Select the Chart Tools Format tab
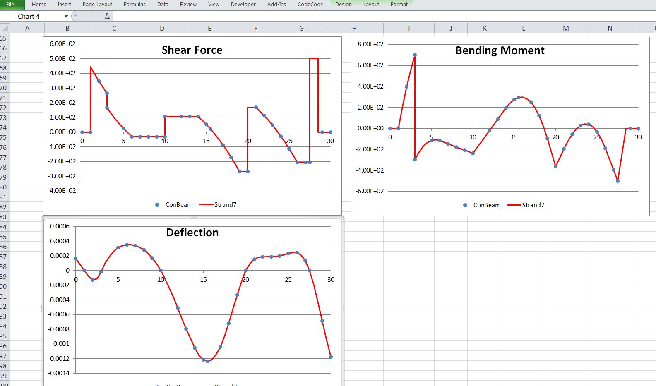The height and width of the screenshot is (386, 656). [x=399, y=5]
